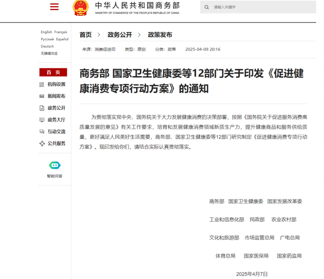Click the 互动交流 speech bubble icon
Viewport: 324px width, 279px height.
click(42, 131)
